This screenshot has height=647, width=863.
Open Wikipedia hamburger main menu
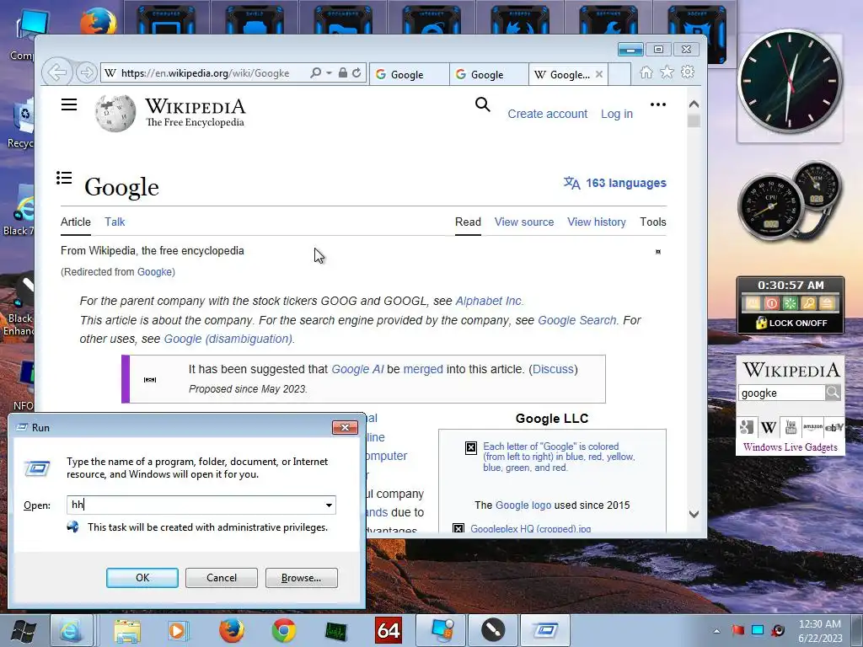tap(69, 104)
